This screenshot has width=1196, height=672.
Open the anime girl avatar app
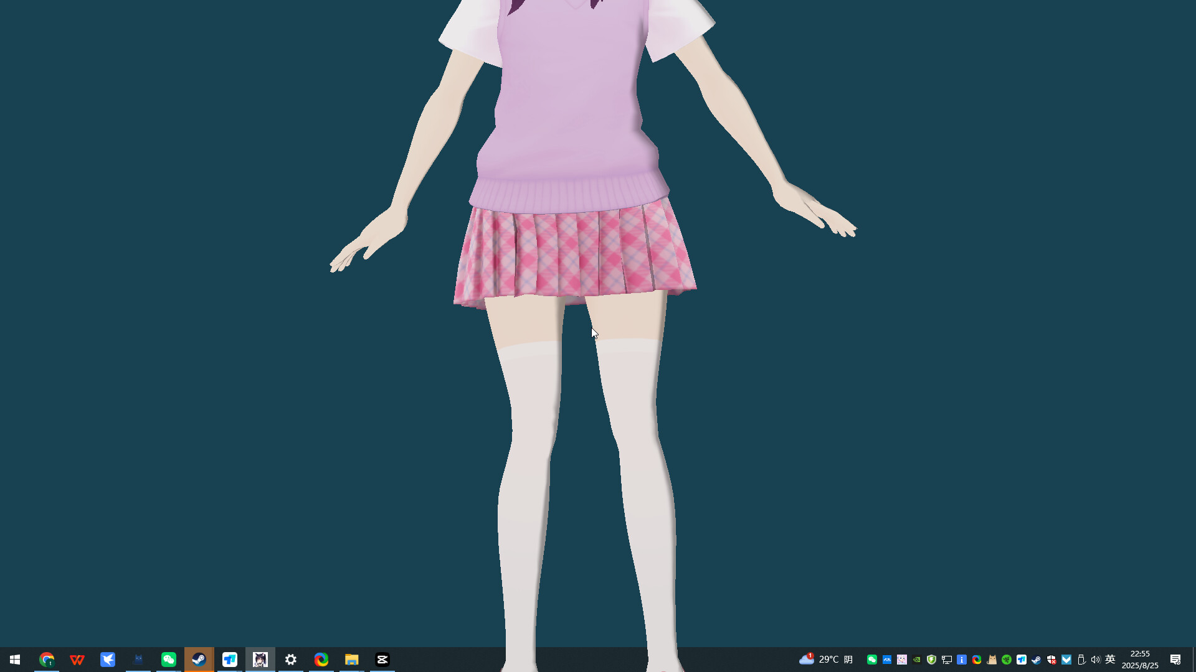(x=260, y=660)
